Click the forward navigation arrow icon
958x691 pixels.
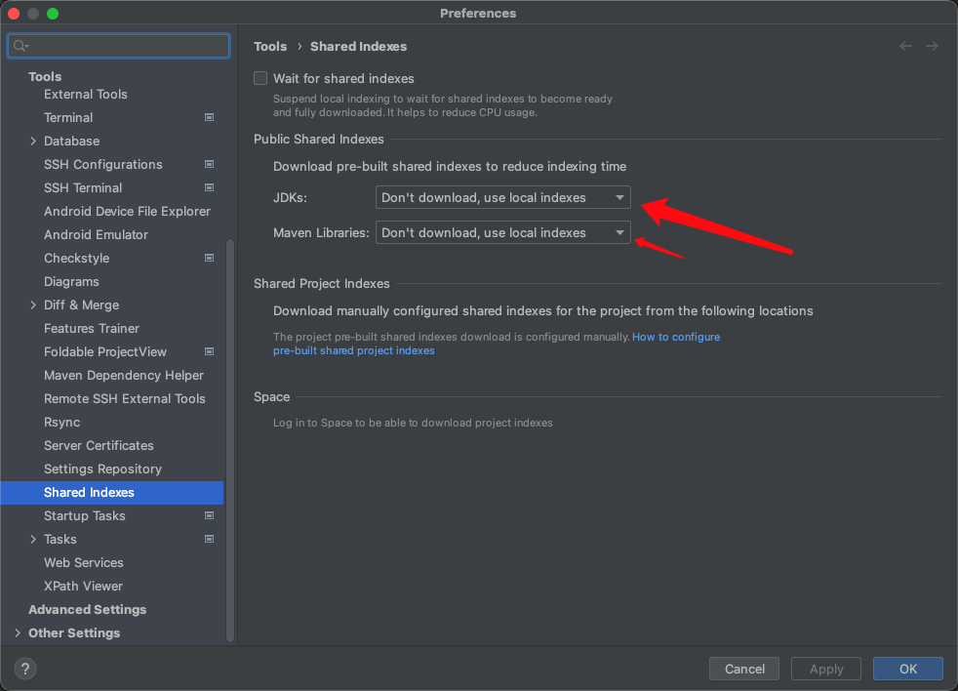[933, 46]
